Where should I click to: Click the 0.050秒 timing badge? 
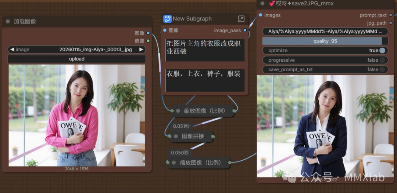point(180,153)
